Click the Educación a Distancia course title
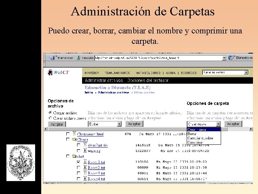 pos(117,88)
